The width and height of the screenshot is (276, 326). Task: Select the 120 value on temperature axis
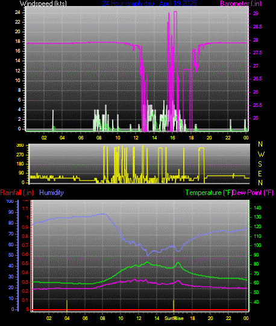click(x=257, y=226)
